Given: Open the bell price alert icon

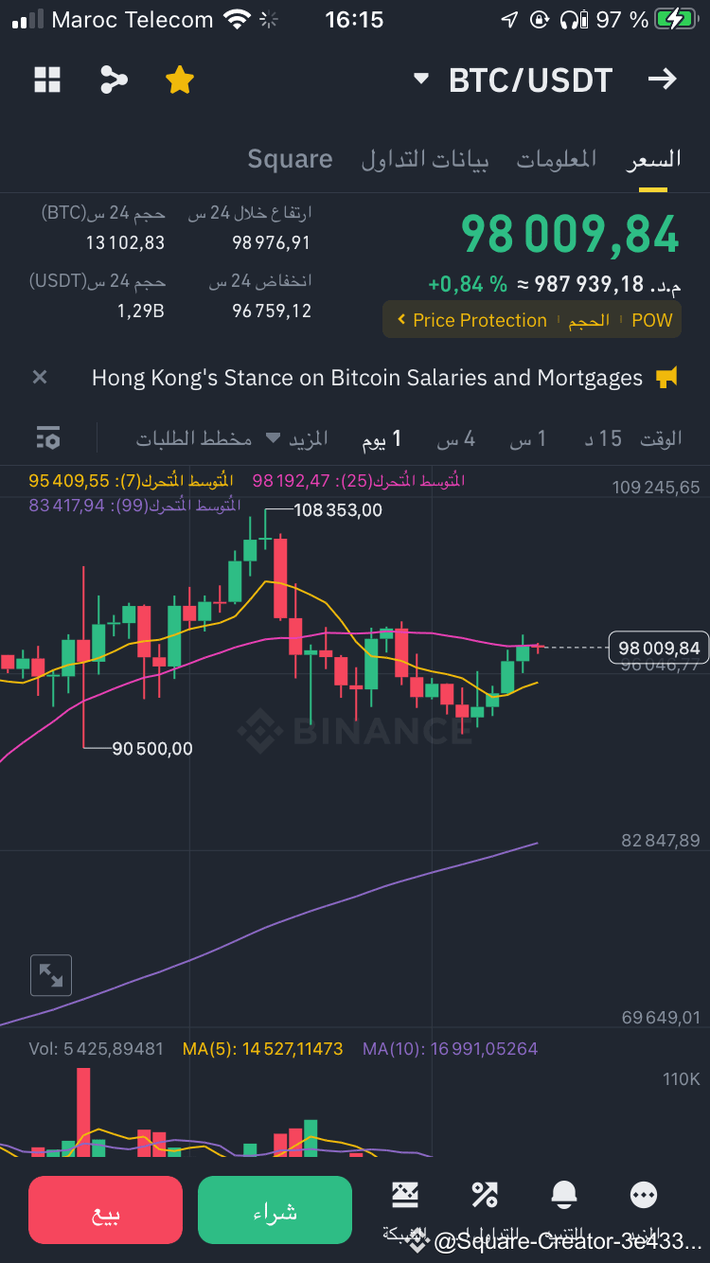Looking at the screenshot, I should coord(564,1196).
